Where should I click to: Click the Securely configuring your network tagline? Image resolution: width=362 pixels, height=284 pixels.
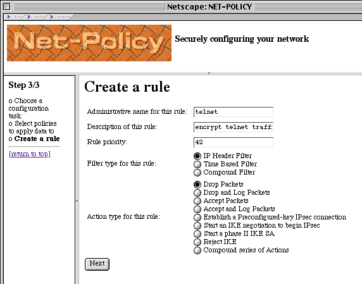(x=242, y=39)
